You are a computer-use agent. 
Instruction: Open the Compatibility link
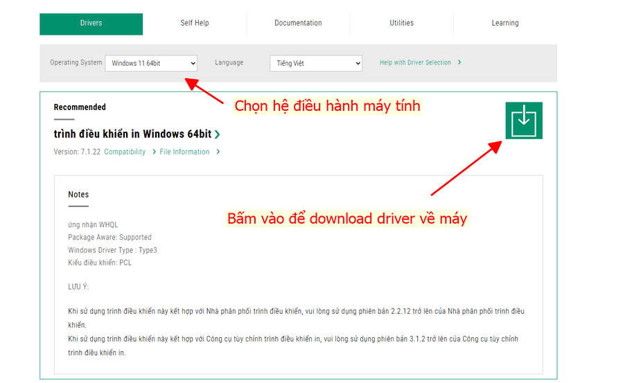coord(125,152)
